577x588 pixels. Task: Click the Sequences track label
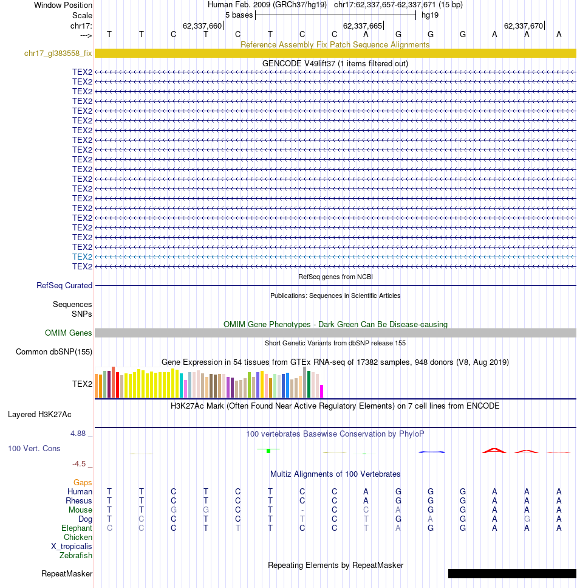pyautogui.click(x=72, y=304)
